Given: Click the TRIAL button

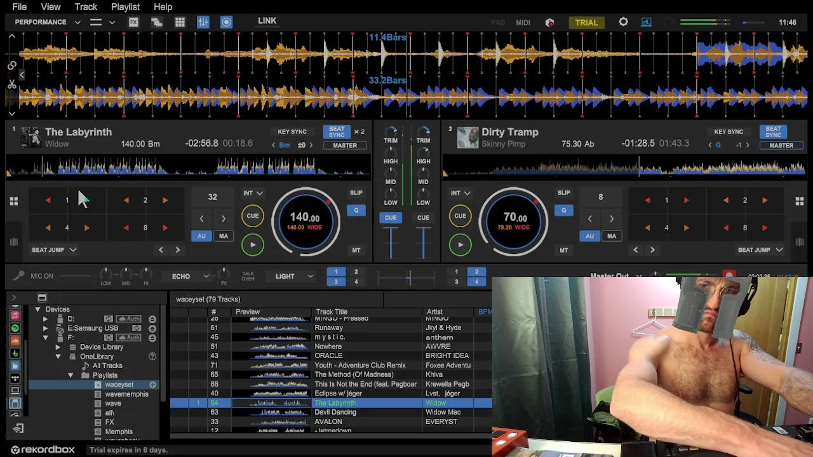Looking at the screenshot, I should (x=586, y=22).
